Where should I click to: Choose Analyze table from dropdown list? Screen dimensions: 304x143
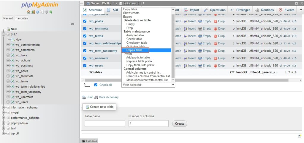(x=135, y=35)
